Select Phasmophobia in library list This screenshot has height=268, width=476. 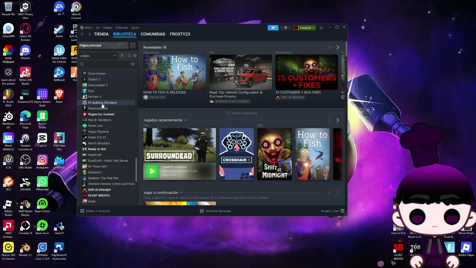click(98, 108)
